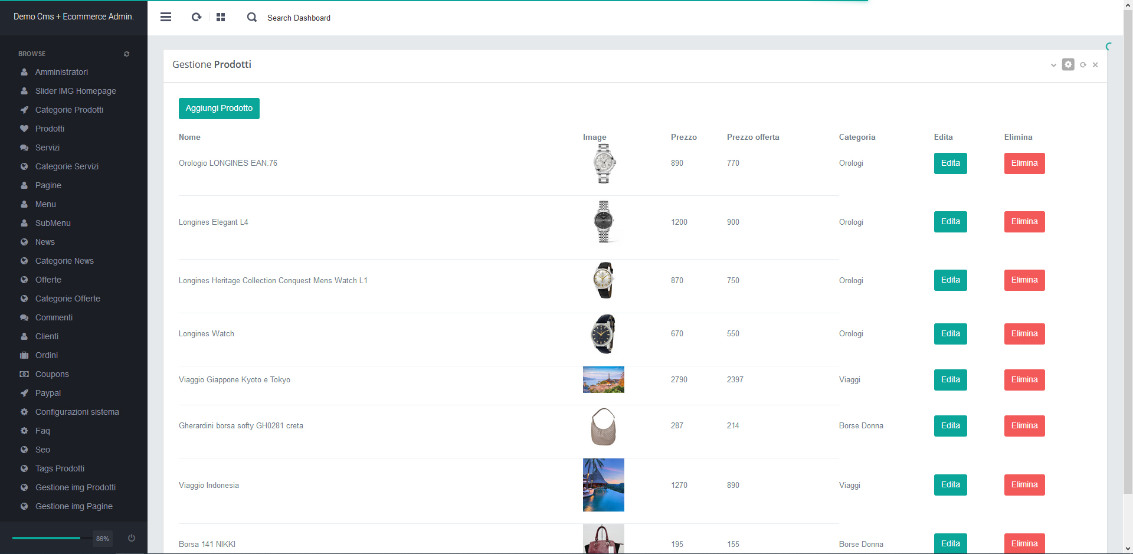1133x554 pixels.
Task: Refresh the Browse sidebar section
Action: [126, 54]
